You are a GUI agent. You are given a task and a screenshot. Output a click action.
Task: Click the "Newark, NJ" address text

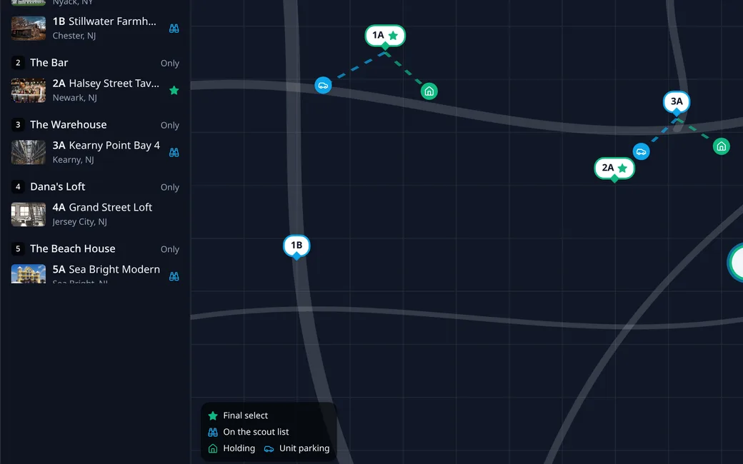[x=74, y=98]
